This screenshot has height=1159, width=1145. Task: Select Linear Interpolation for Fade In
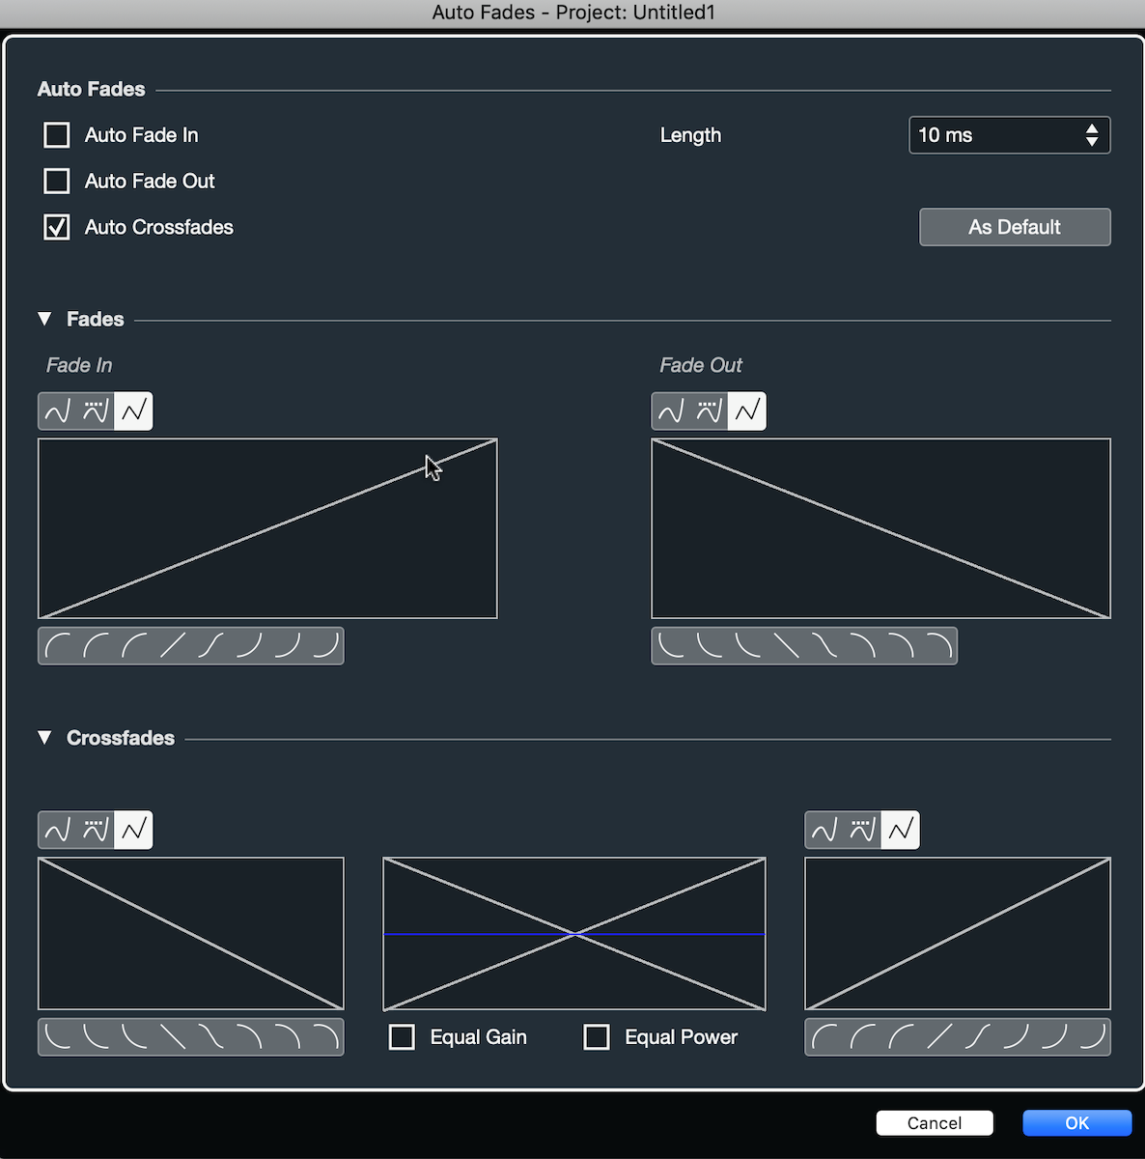[x=134, y=411]
